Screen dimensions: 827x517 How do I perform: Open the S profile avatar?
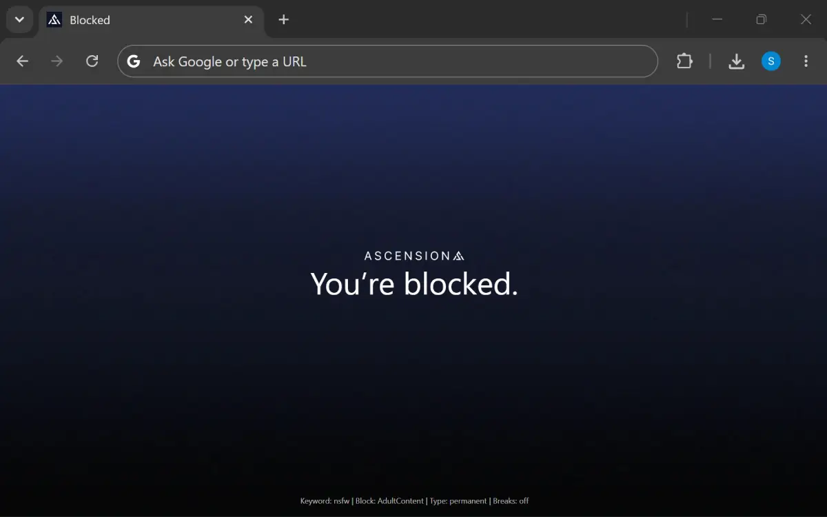click(x=771, y=61)
